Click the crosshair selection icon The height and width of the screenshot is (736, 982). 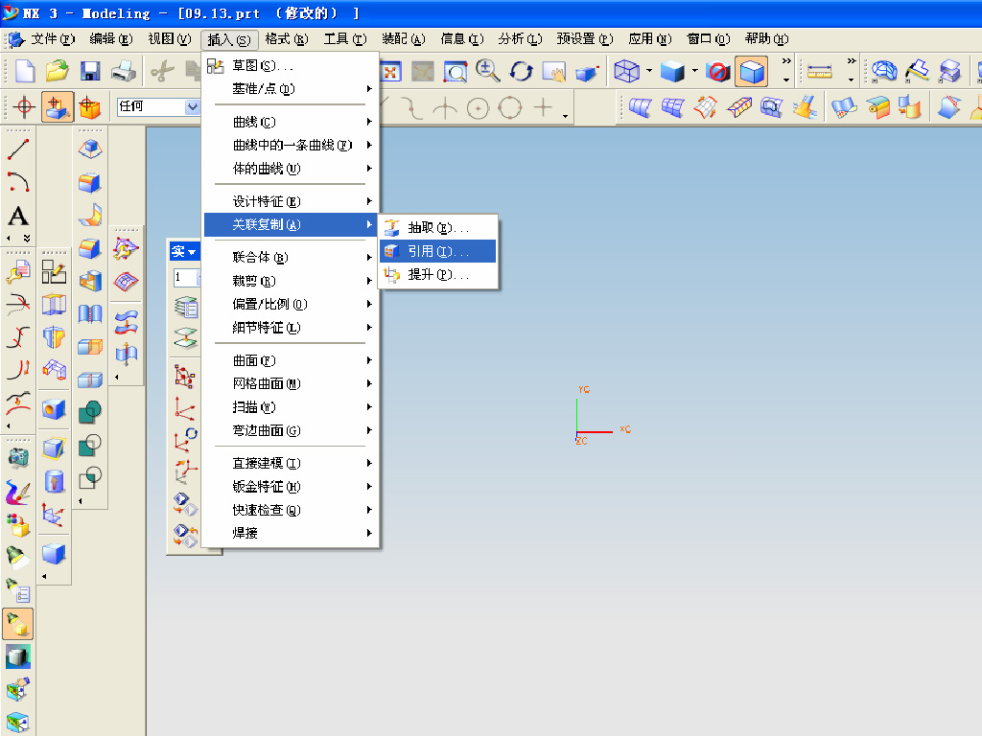tap(24, 106)
